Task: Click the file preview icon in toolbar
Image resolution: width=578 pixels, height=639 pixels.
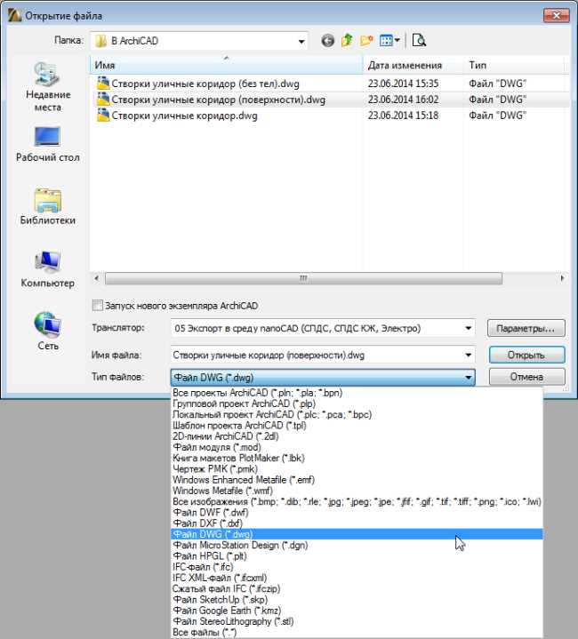Action: pyautogui.click(x=419, y=40)
